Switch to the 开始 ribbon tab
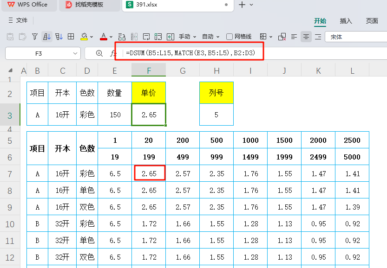The width and height of the screenshot is (387, 268). [x=320, y=21]
